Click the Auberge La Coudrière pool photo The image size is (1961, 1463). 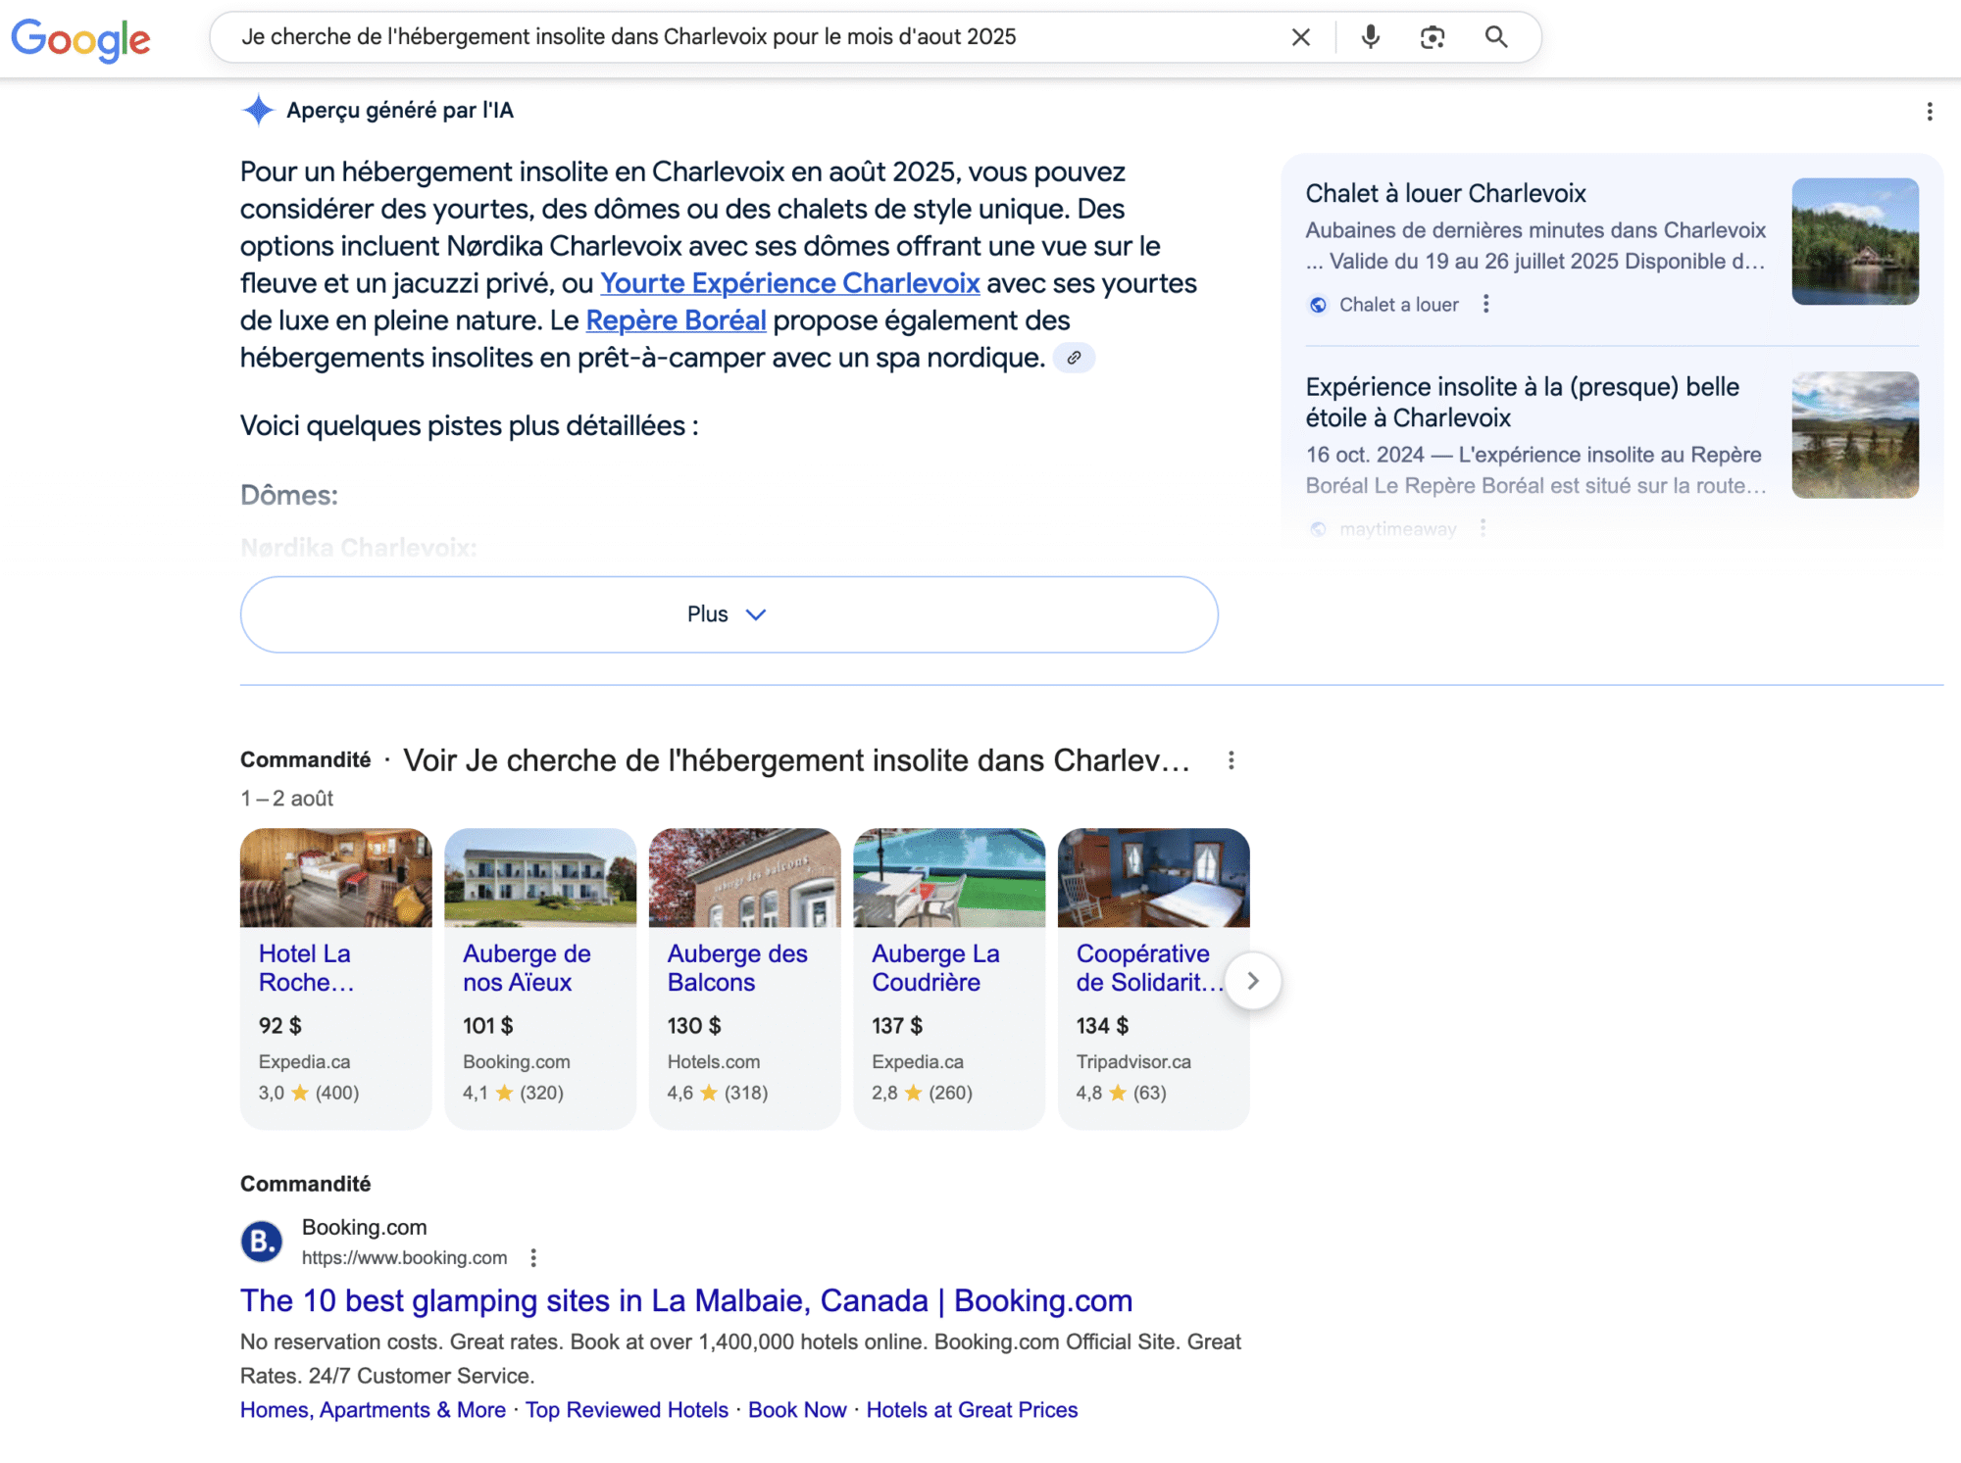click(x=949, y=878)
